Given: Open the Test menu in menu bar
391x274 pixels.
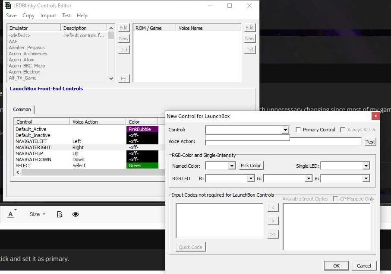Looking at the screenshot, I should tap(66, 16).
